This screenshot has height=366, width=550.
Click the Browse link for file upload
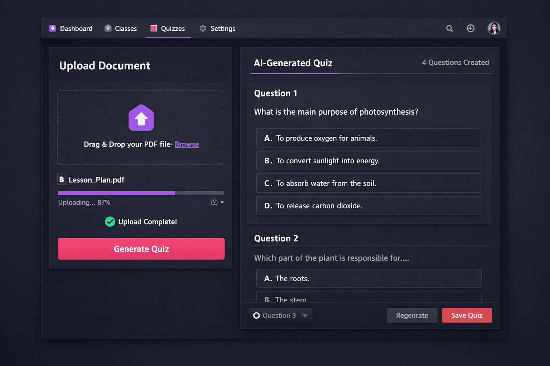click(x=187, y=144)
